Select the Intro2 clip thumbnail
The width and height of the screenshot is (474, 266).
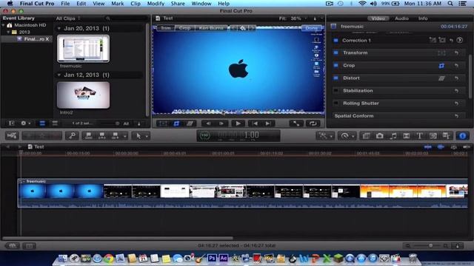pyautogui.click(x=83, y=95)
